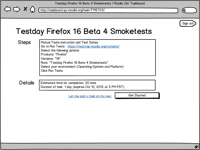Screen dimensions: 200x150
Task: Click the search magnifier icon
Action: [x=184, y=10]
